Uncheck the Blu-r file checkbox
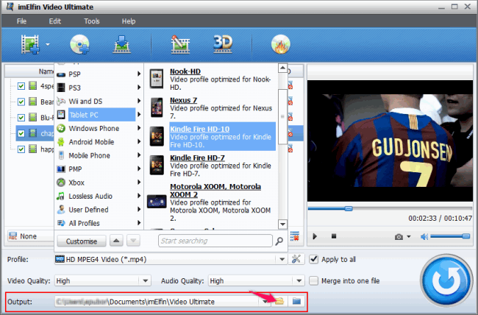The height and width of the screenshot is (315, 478). 21,118
